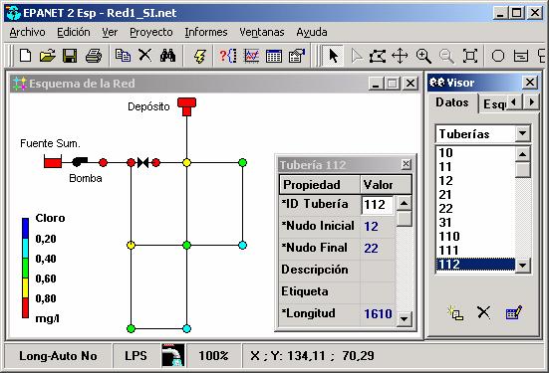Viewport: 549px width, 373px height.
Task: Select pipe 11 in the list
Action: click(x=475, y=167)
